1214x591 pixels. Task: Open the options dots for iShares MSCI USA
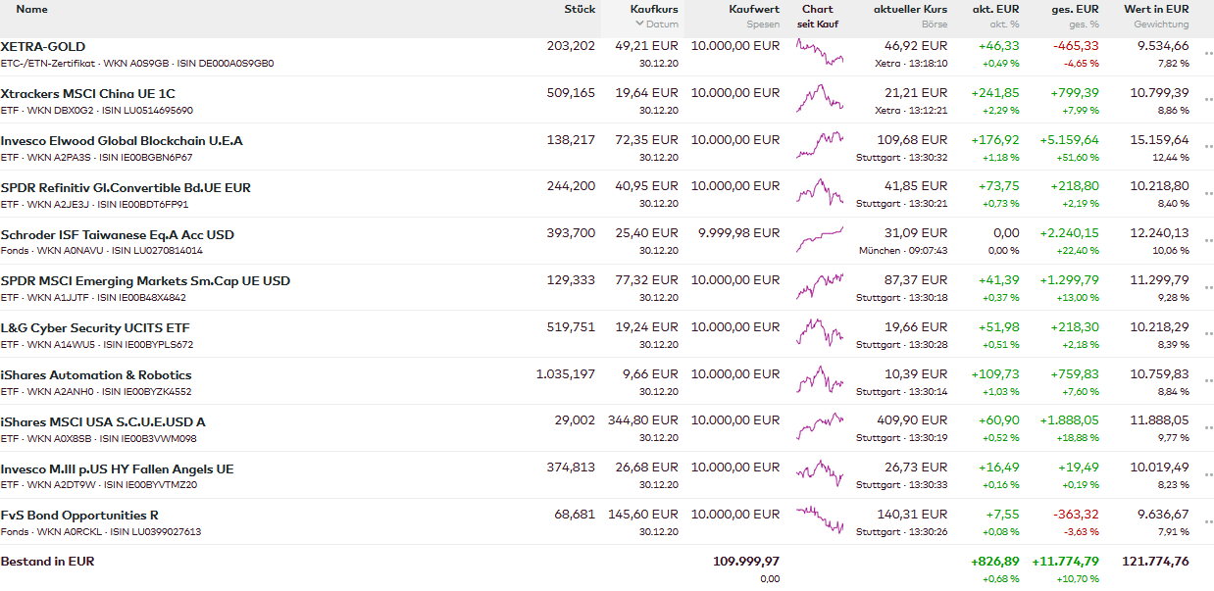tap(1207, 429)
